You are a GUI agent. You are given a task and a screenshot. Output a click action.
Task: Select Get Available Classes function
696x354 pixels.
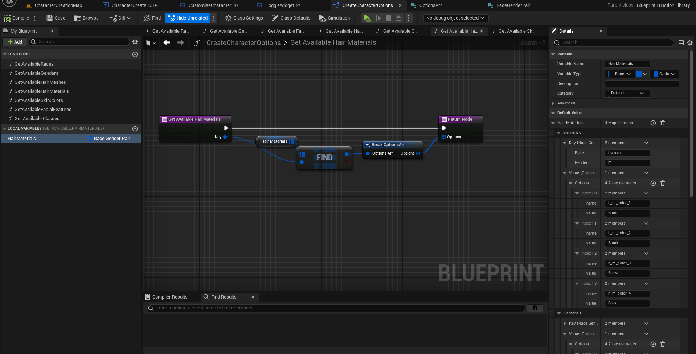(37, 119)
